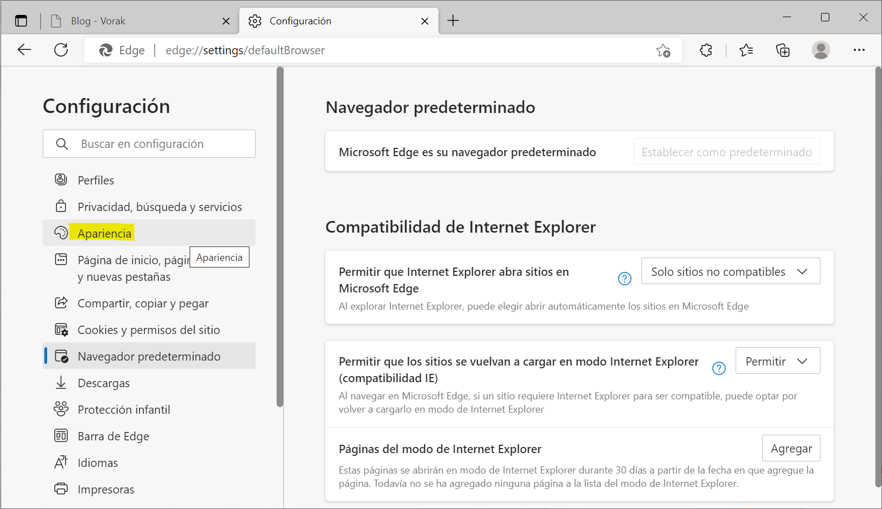This screenshot has height=509, width=882.
Task: Click the Edge logo in address bar
Action: tap(105, 50)
